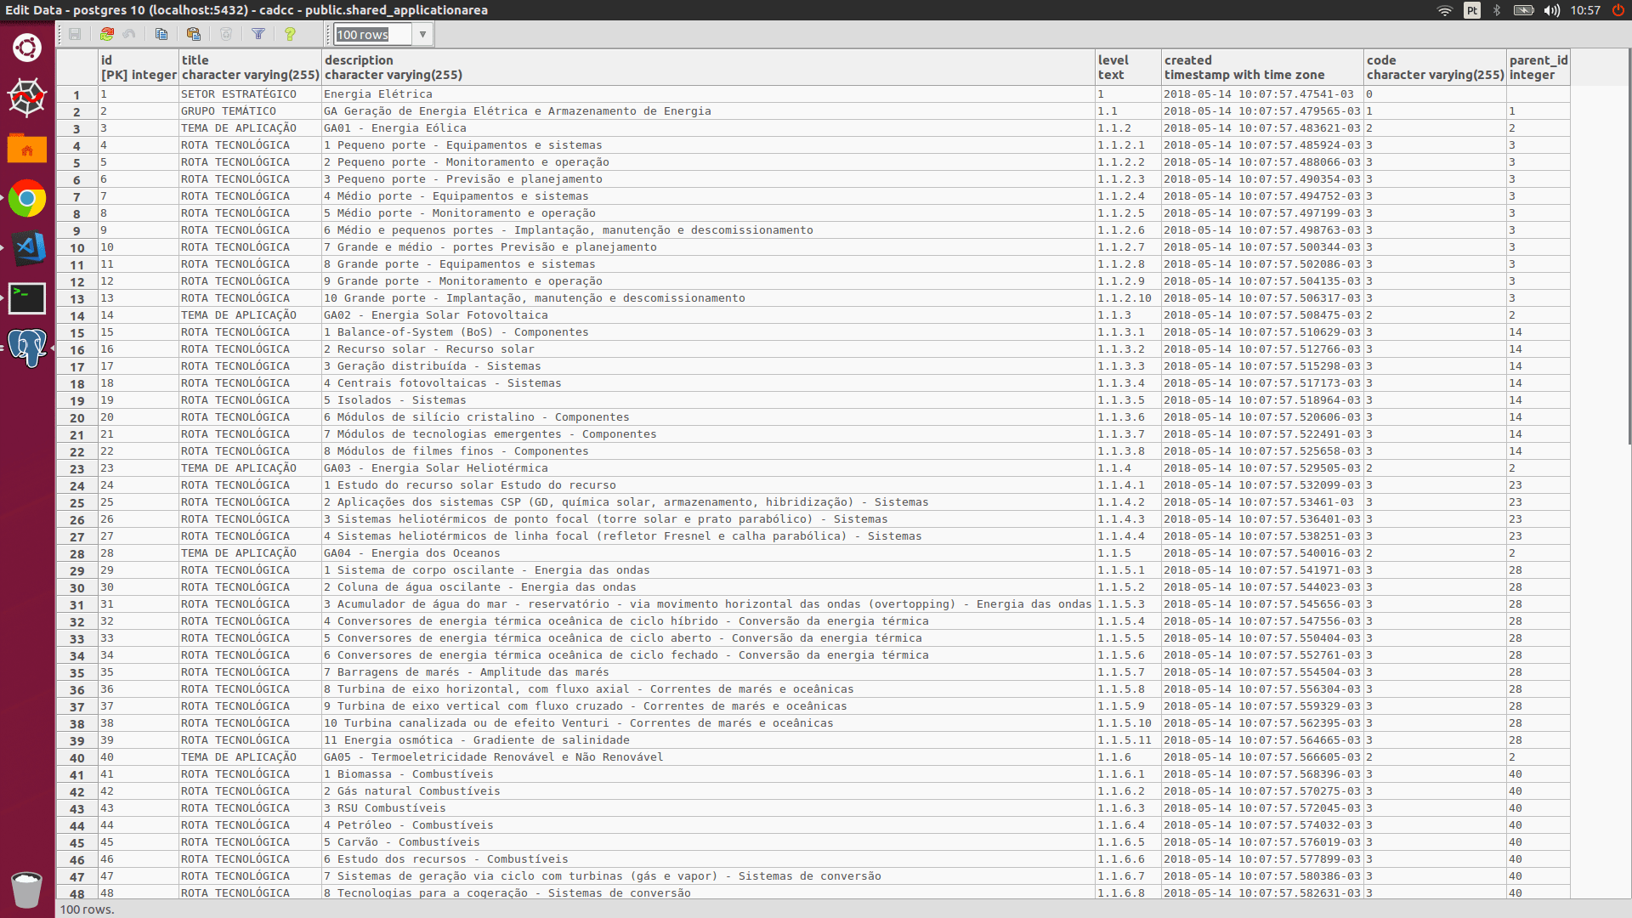Open pgAdmin from the dock

28,348
